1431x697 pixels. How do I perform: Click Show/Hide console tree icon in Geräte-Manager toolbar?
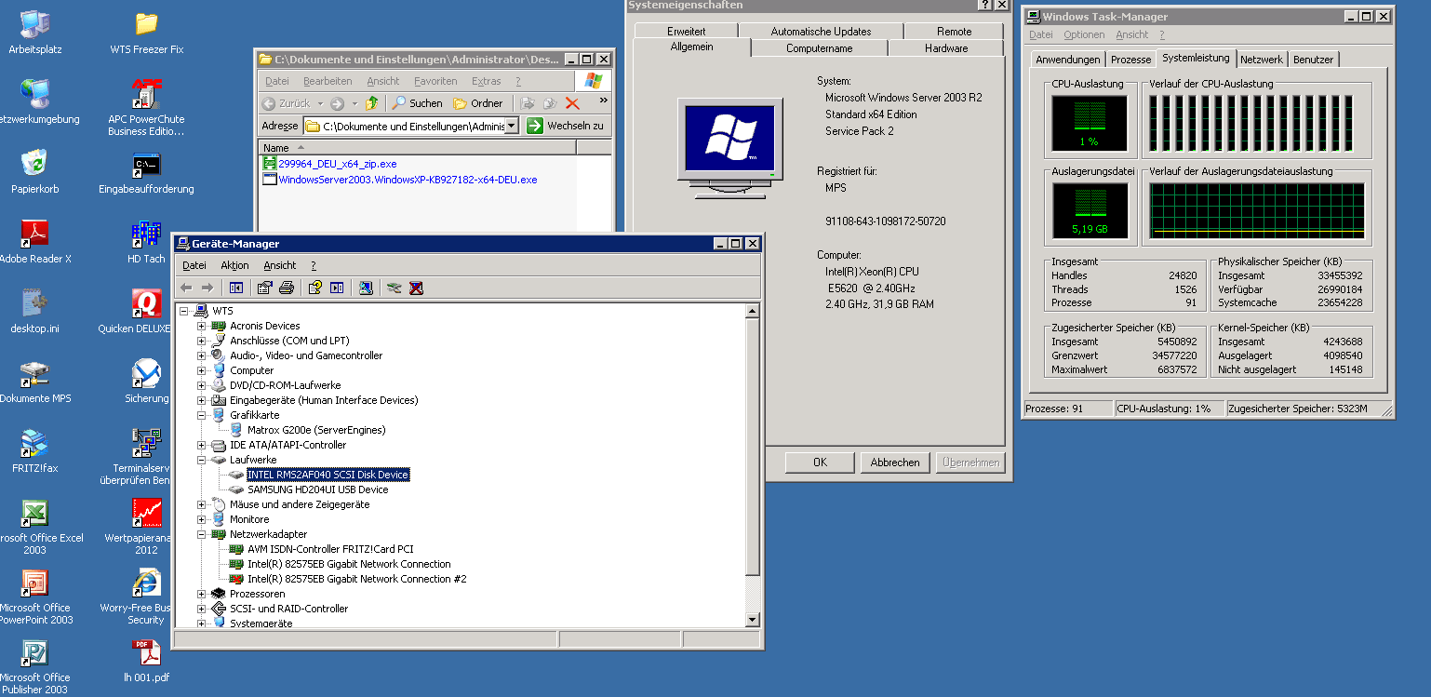pyautogui.click(x=236, y=288)
